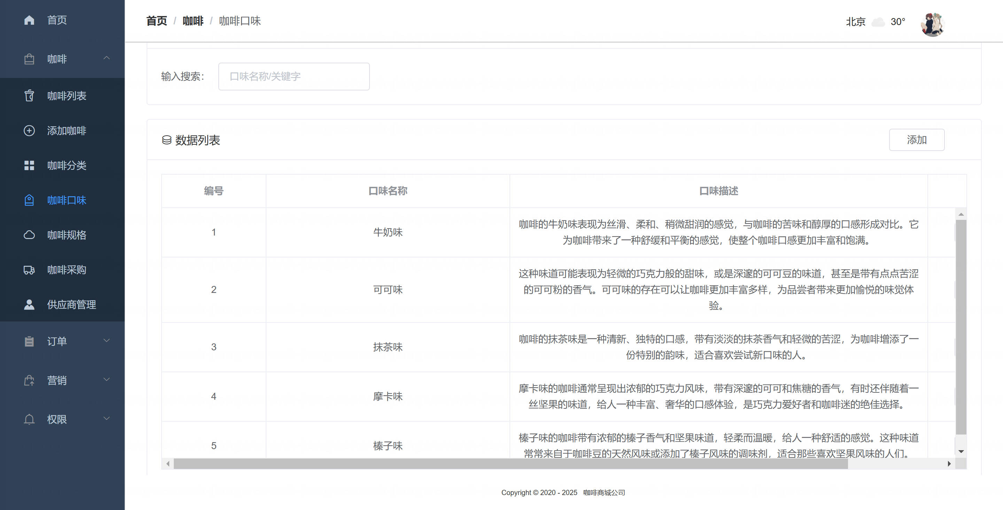Click the weather cloud icon in header
1003x510 pixels.
tap(878, 22)
